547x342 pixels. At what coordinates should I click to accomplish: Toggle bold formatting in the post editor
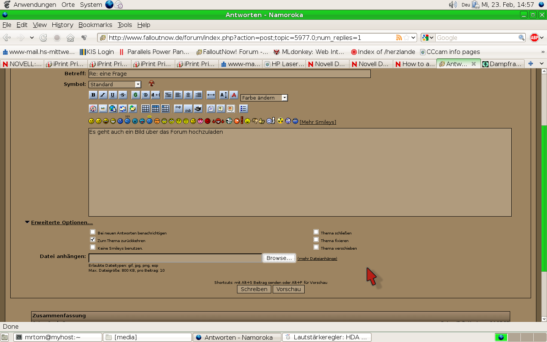point(93,95)
